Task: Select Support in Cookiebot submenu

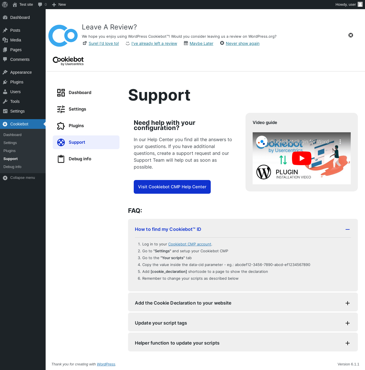Action: pyautogui.click(x=11, y=159)
